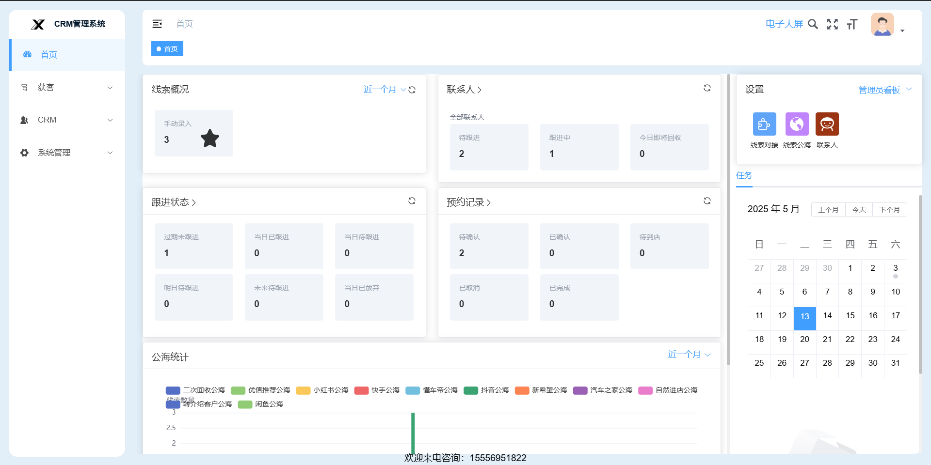Open the search magnifier icon
931x465 pixels.
813,24
